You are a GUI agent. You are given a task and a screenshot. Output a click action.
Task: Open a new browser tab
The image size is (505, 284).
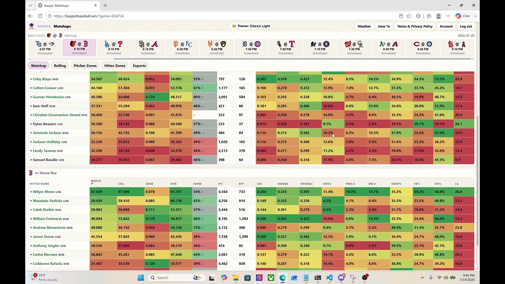point(105,6)
